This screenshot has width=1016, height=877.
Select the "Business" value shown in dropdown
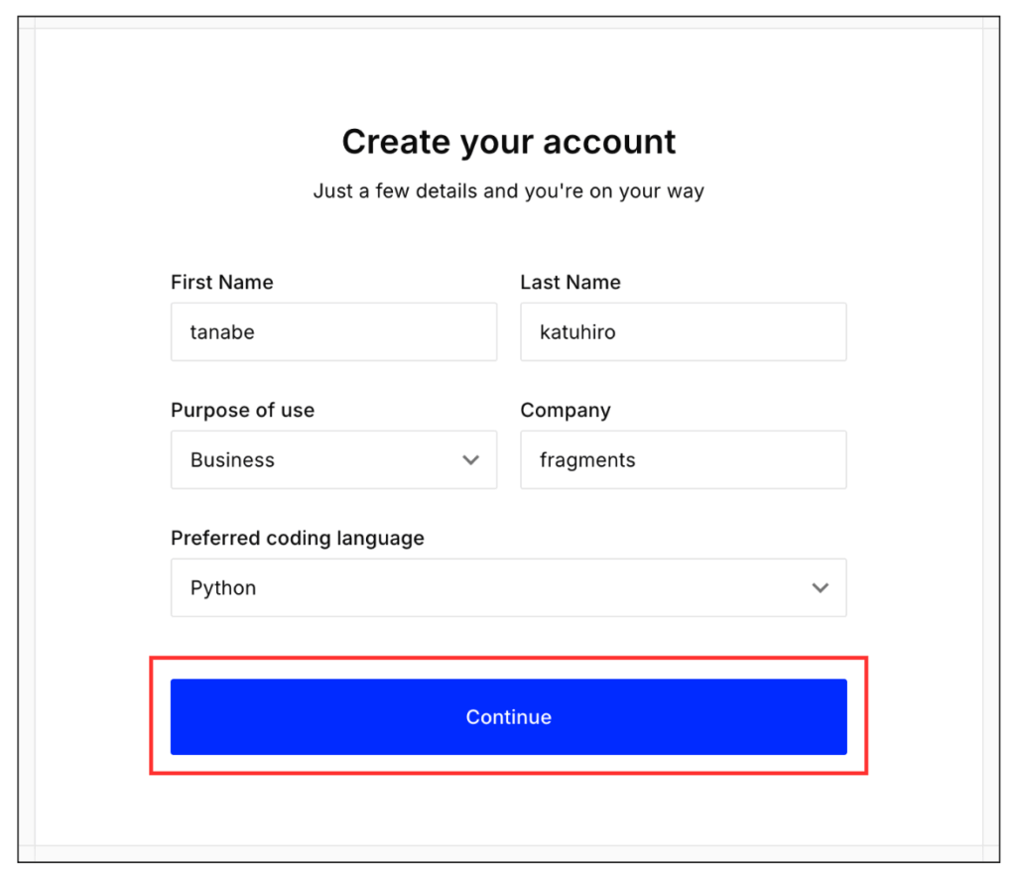coord(232,460)
